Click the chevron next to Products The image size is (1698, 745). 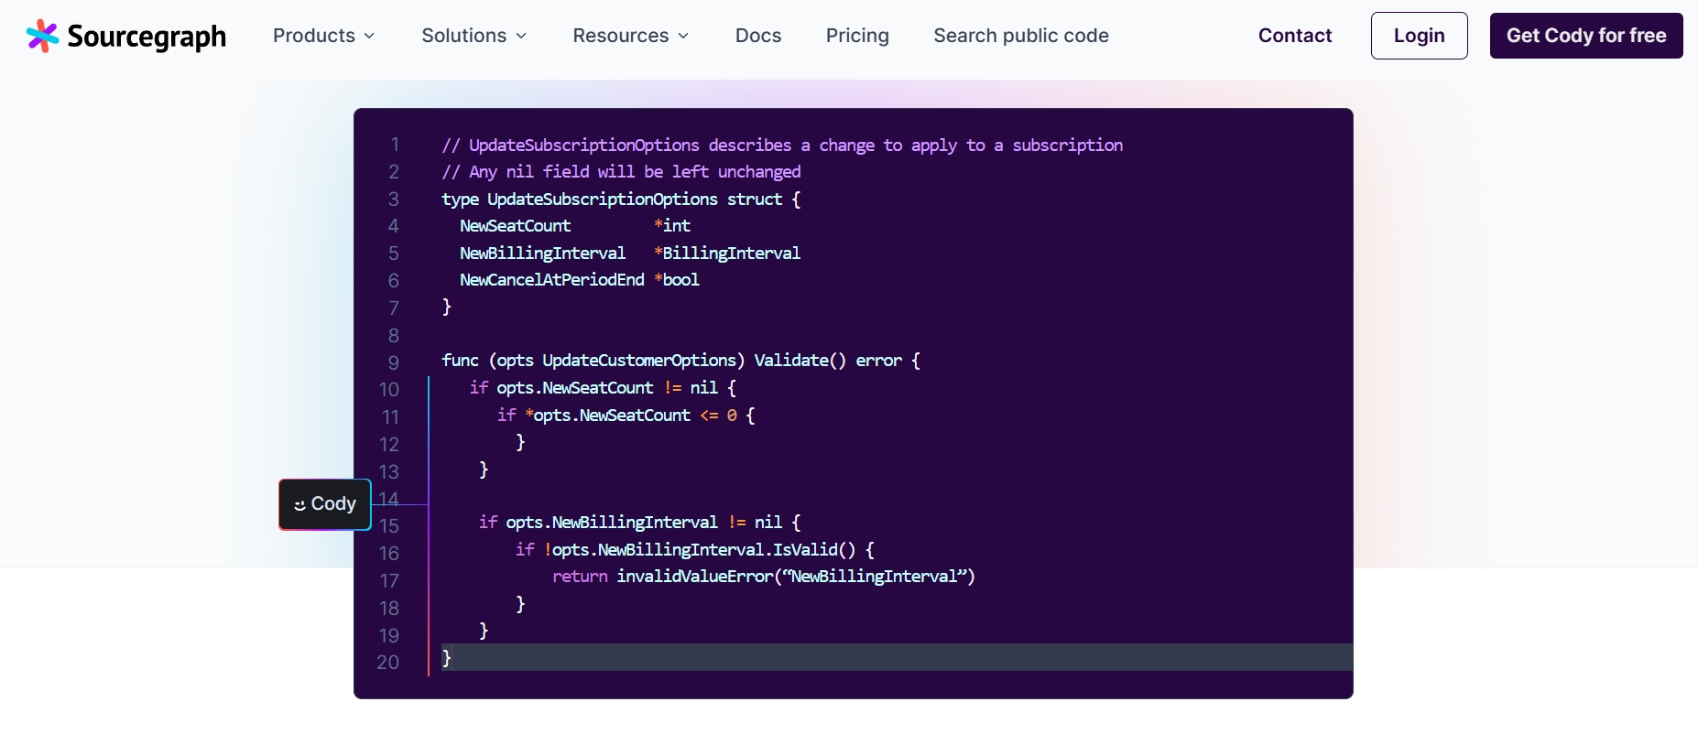(x=369, y=37)
